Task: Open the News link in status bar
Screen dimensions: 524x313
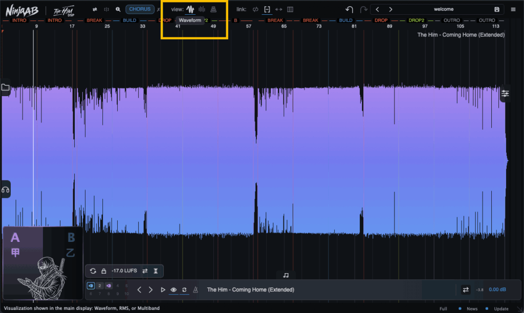Action: pos(472,309)
